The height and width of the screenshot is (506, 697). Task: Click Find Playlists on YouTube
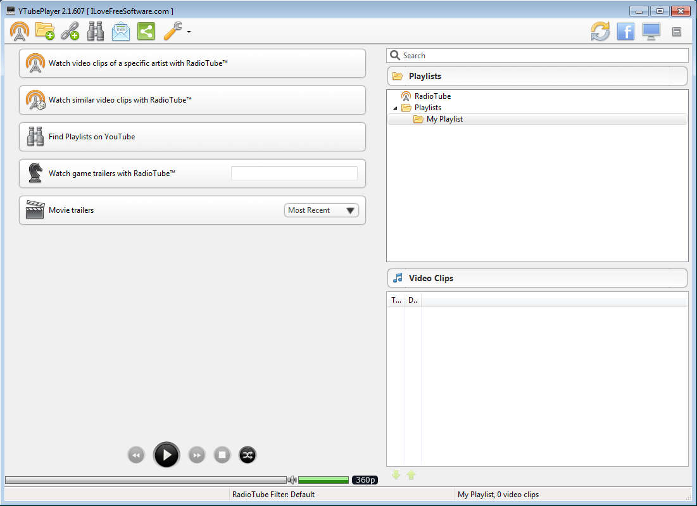coord(192,137)
